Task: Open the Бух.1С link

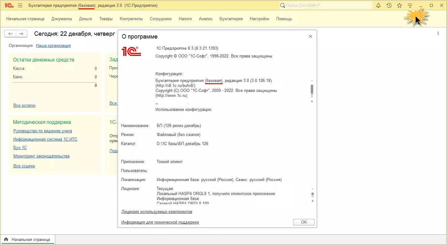Action: point(20,147)
